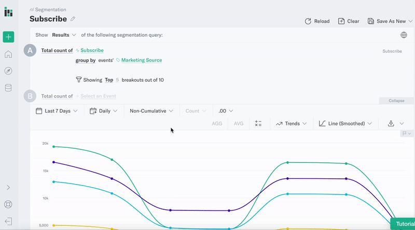Open the Last 7 Days date dropdown
Image resolution: width=415 pixels, height=230 pixels.
coord(57,111)
